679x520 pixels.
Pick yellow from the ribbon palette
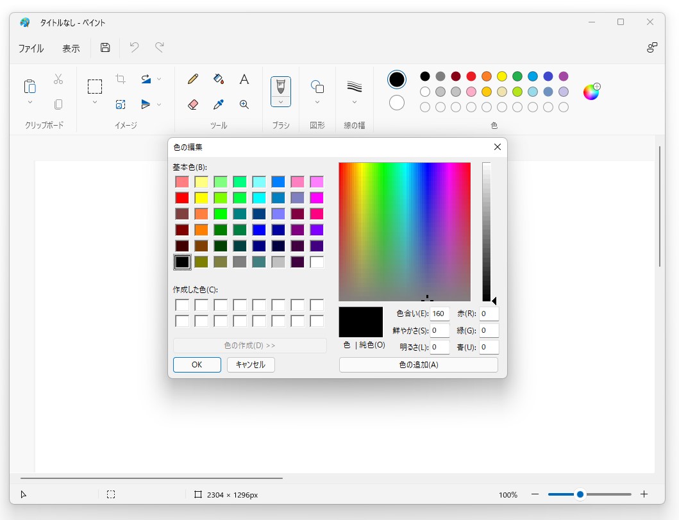click(x=502, y=77)
